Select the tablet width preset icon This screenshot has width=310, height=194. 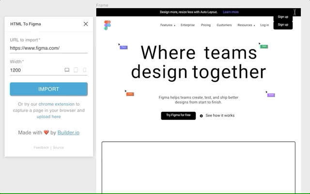coord(76,70)
